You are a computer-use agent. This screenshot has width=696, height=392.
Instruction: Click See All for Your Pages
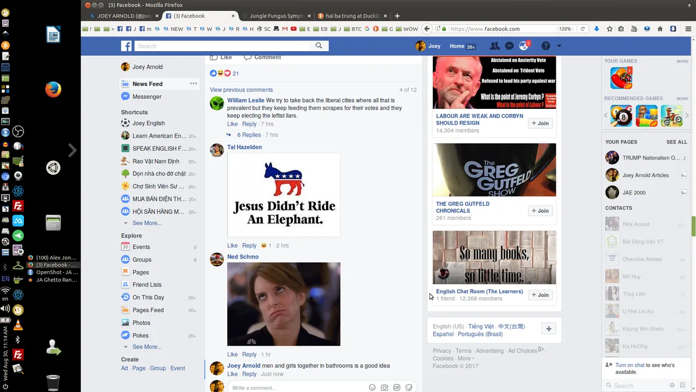677,142
